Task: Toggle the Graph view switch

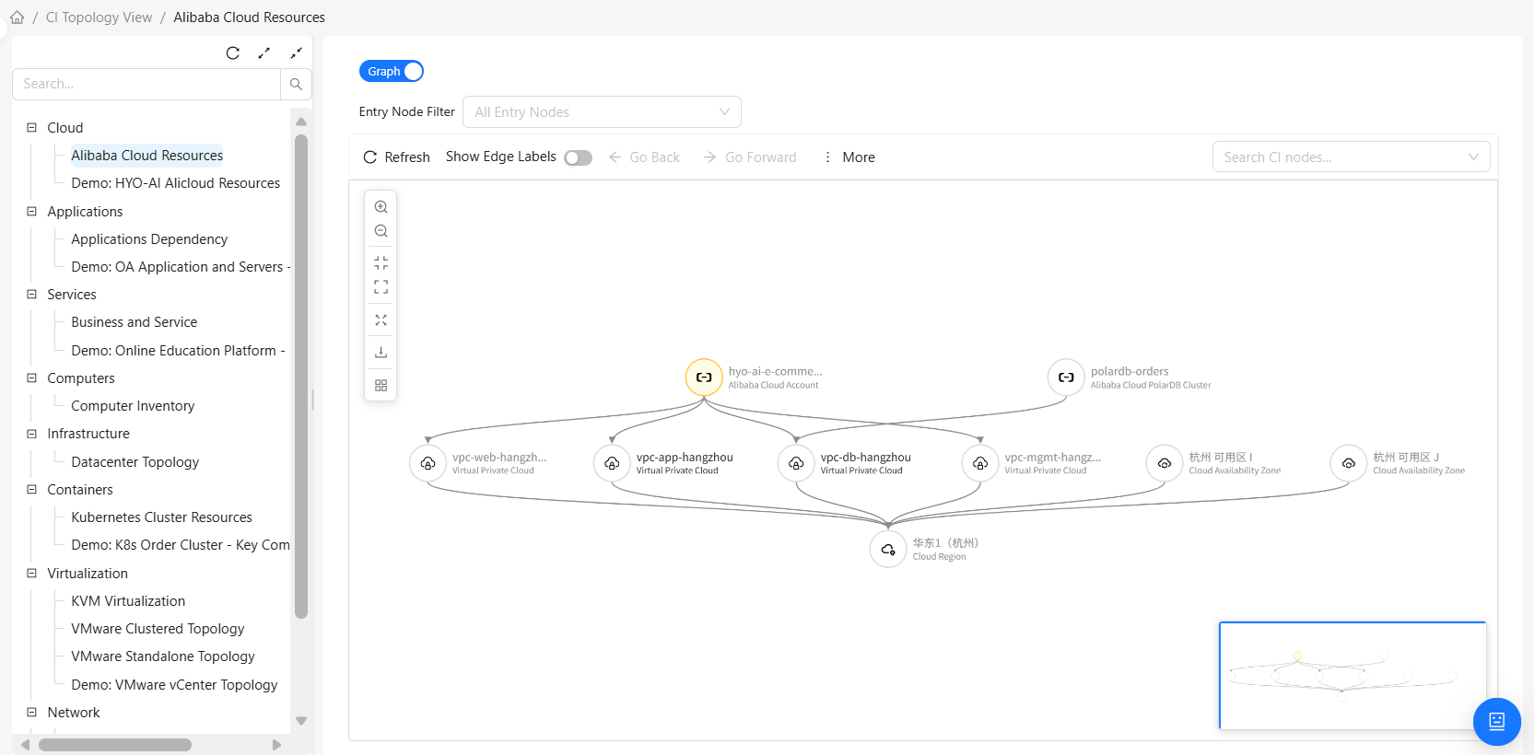Action: click(392, 71)
